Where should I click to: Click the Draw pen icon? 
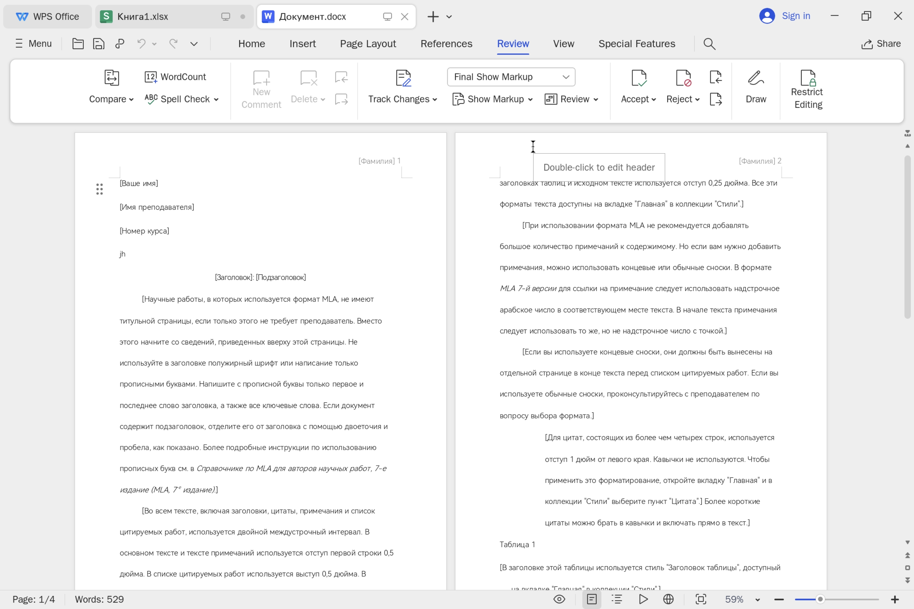point(755,78)
